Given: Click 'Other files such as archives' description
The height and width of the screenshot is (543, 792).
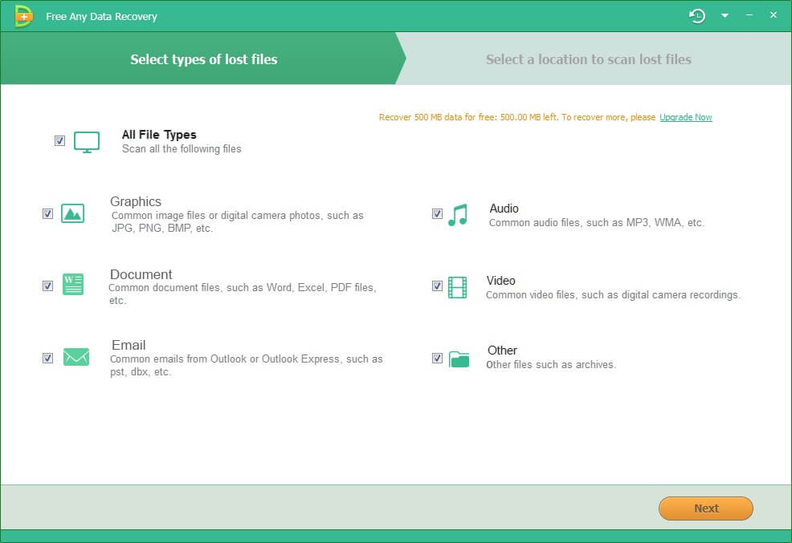Looking at the screenshot, I should [551, 364].
